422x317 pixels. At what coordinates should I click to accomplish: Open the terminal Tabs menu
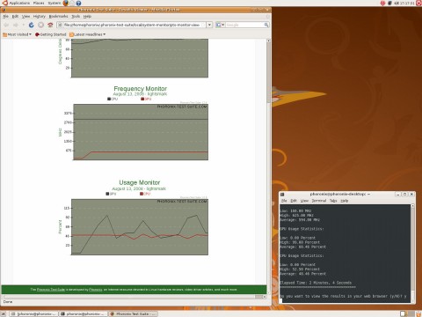coord(333,201)
